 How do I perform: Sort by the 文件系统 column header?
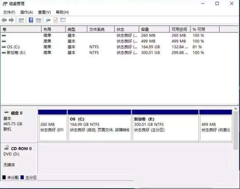coord(101,29)
